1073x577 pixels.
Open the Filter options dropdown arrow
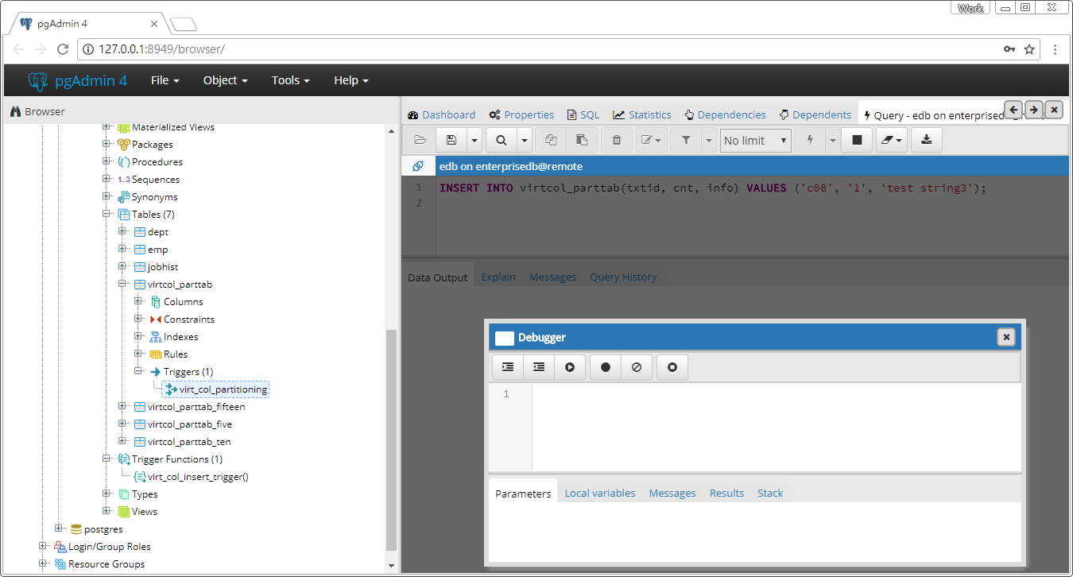[x=708, y=141]
